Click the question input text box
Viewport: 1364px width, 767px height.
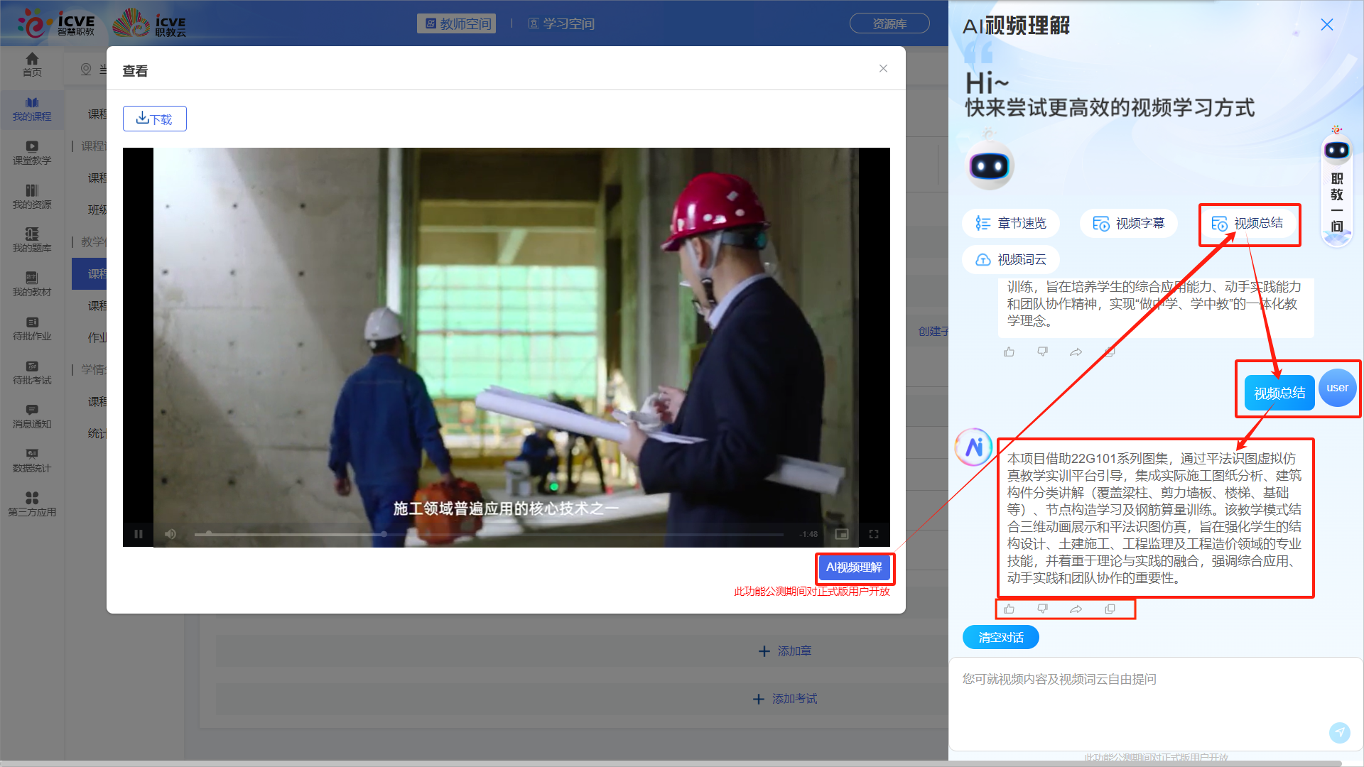1137,696
